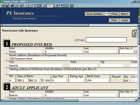Viewport: 140px width, 105px height.
Task: Click the PureAssure Life Insurance heading
Action: click(20, 31)
